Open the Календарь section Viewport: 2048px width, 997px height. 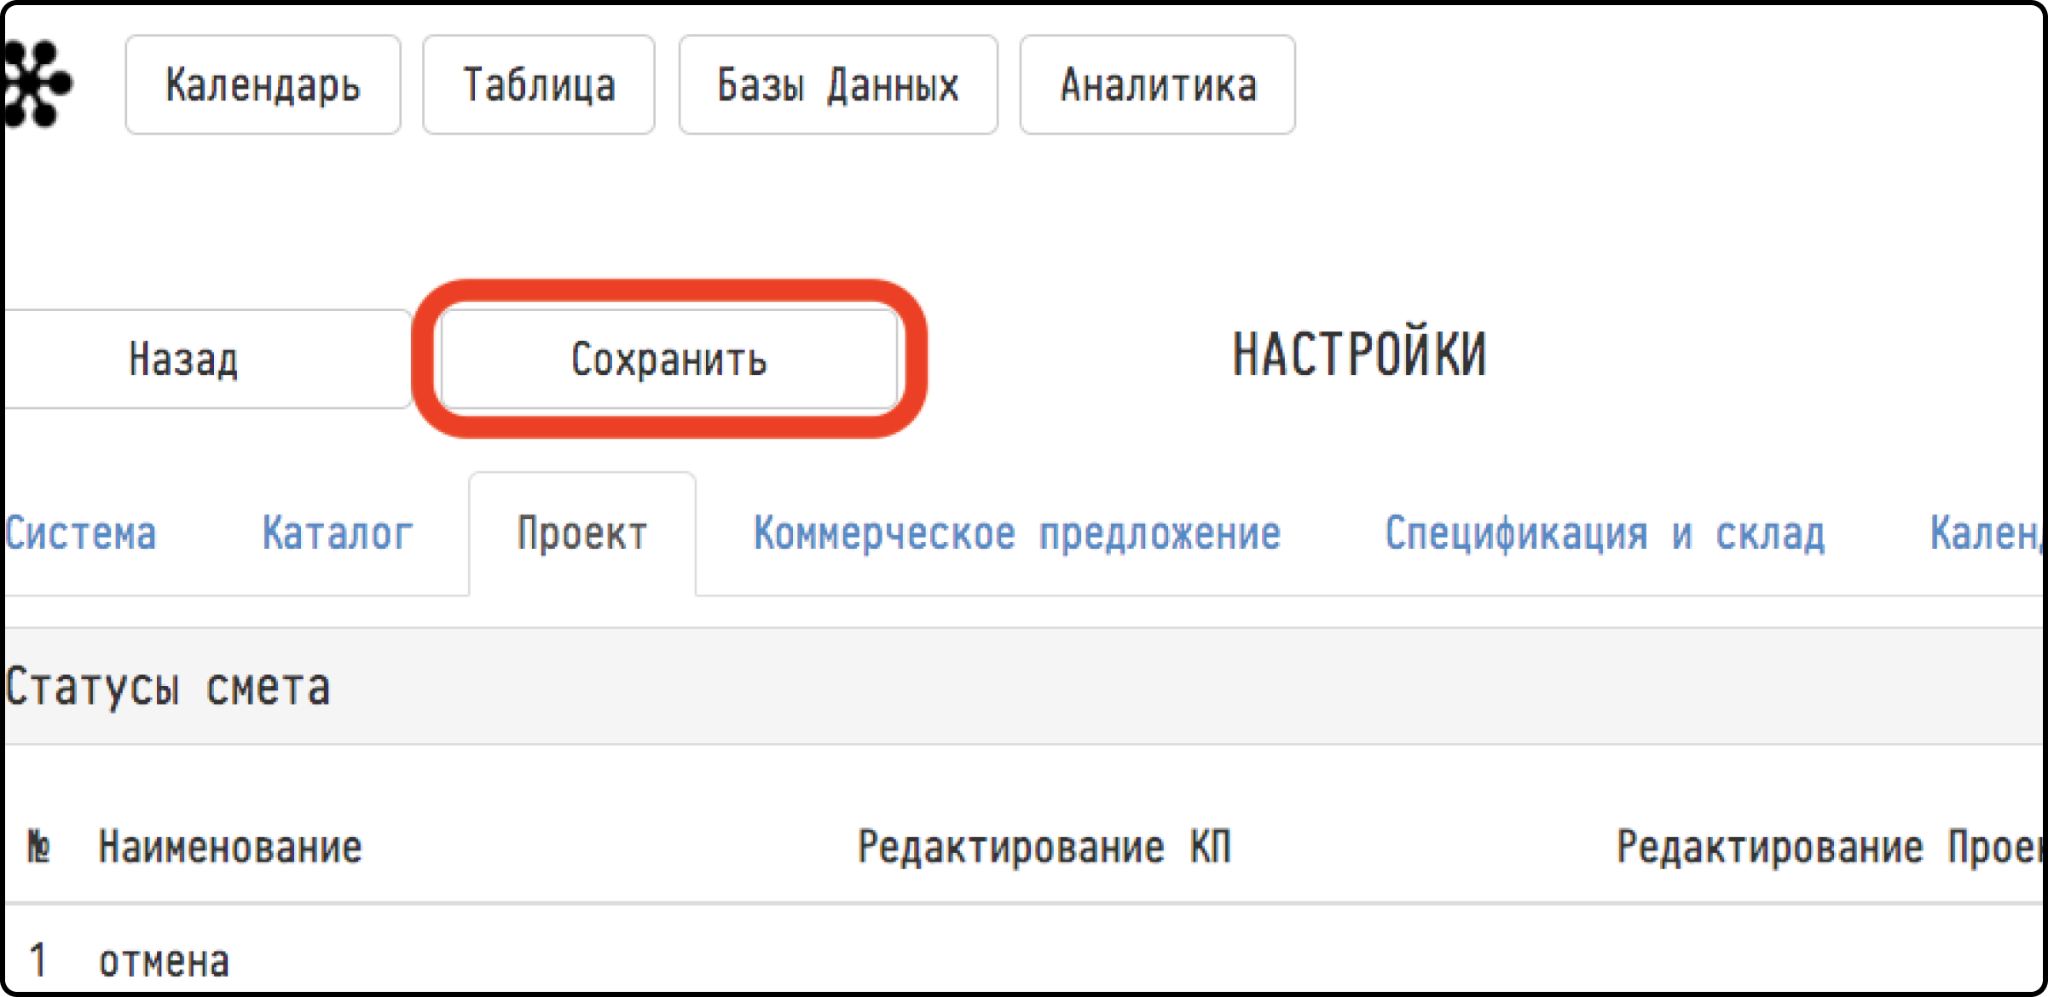[x=263, y=84]
